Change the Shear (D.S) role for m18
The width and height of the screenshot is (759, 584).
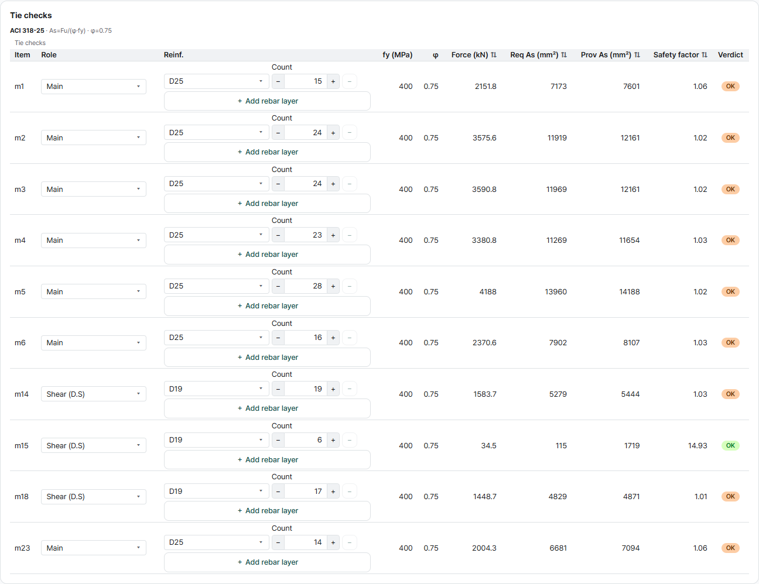[94, 497]
